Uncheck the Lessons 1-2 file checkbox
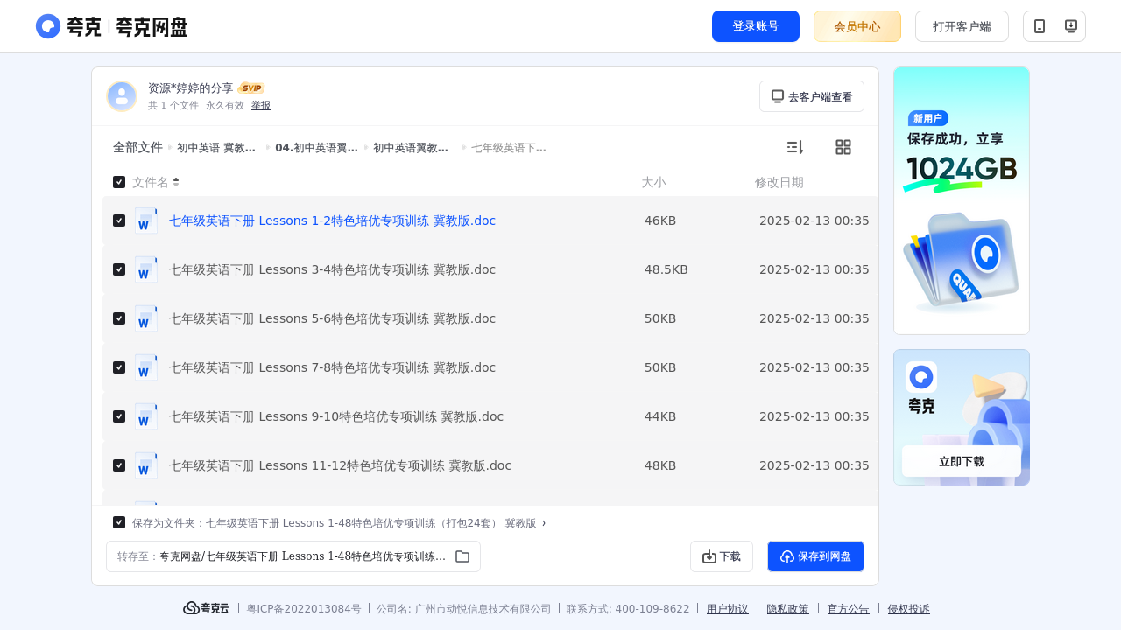This screenshot has height=630, width=1121. pos(119,220)
